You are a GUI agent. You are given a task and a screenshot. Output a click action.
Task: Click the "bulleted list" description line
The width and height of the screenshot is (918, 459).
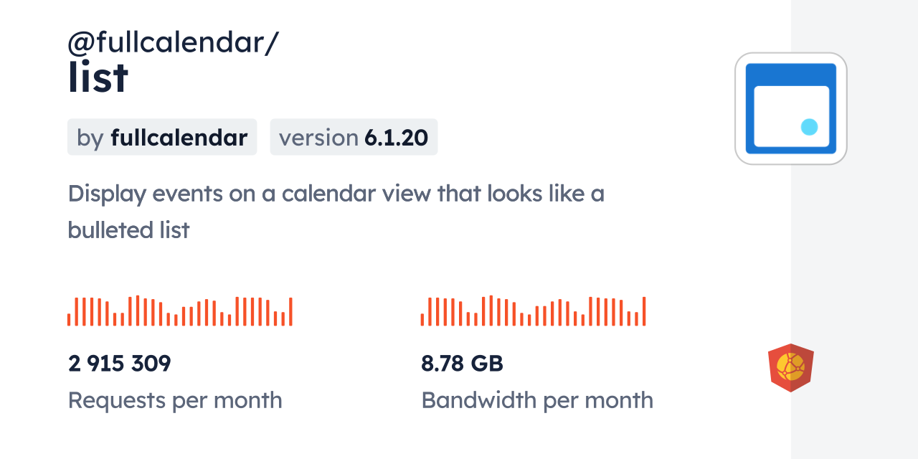129,230
